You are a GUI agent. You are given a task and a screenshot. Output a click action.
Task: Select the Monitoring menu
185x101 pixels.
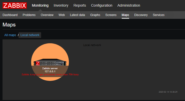pos(40,5)
